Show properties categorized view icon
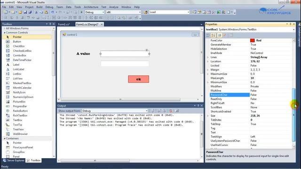This screenshot has width=301, height=169. click(208, 35)
